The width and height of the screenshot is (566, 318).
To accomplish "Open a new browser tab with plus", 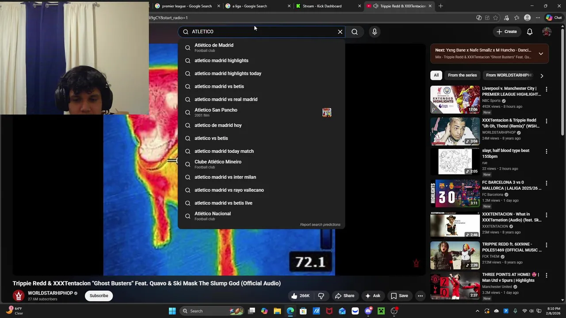I will pyautogui.click(x=440, y=6).
